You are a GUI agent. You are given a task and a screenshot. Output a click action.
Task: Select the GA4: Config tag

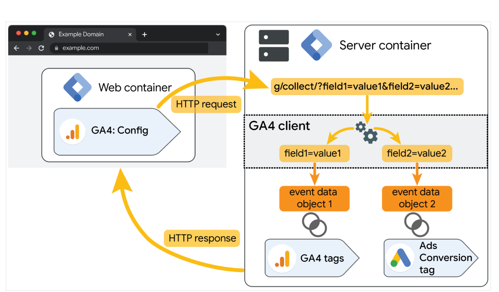117,132
